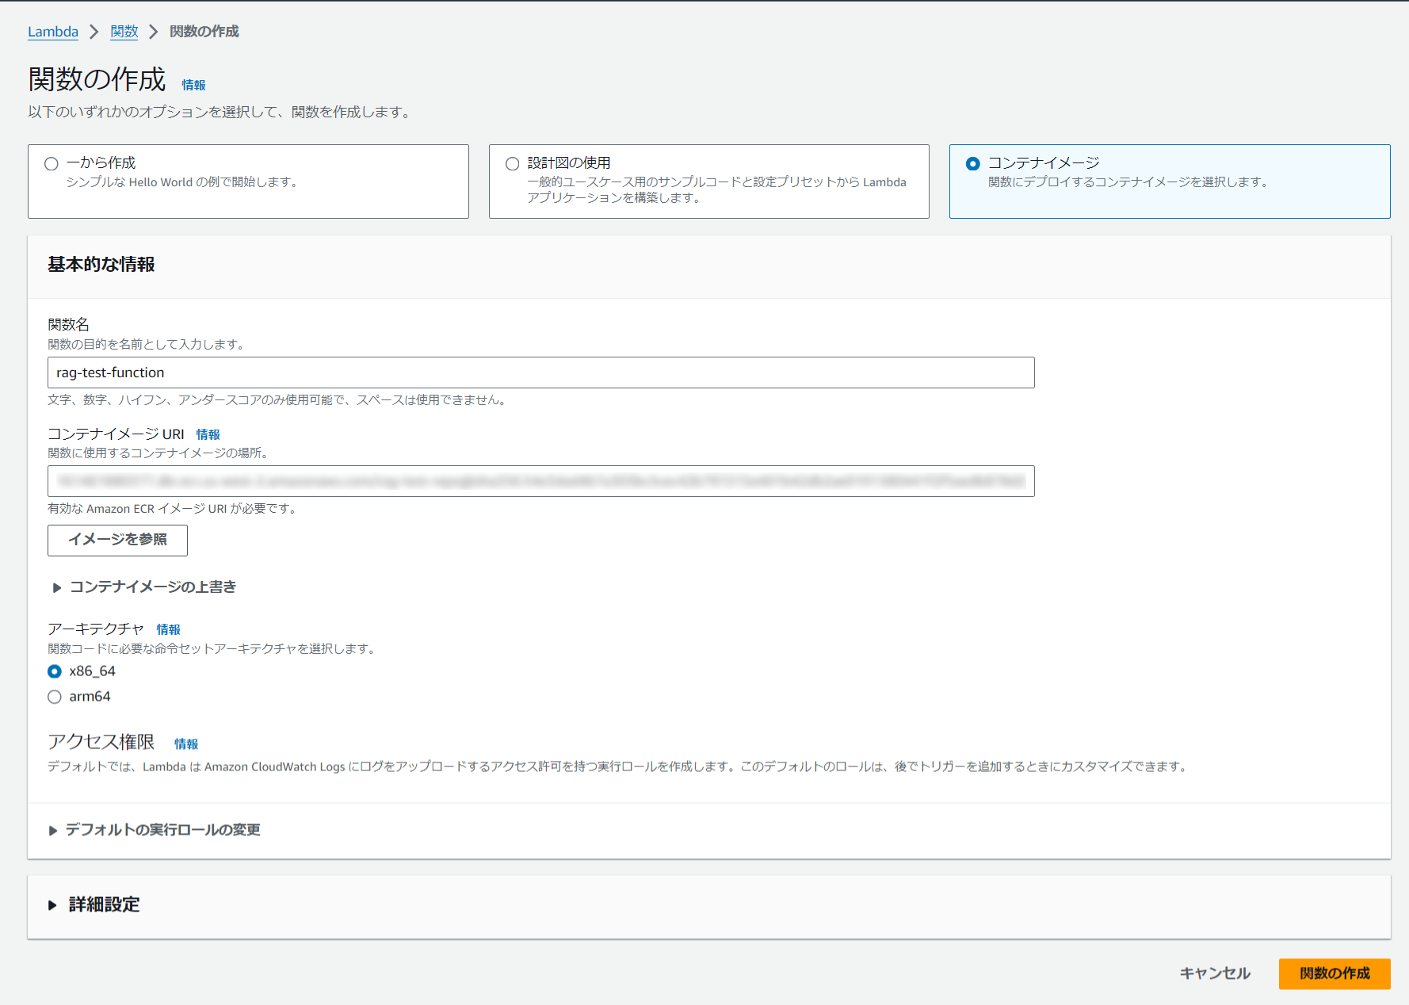
Task: Select the x86_64 architecture
Action: click(54, 671)
